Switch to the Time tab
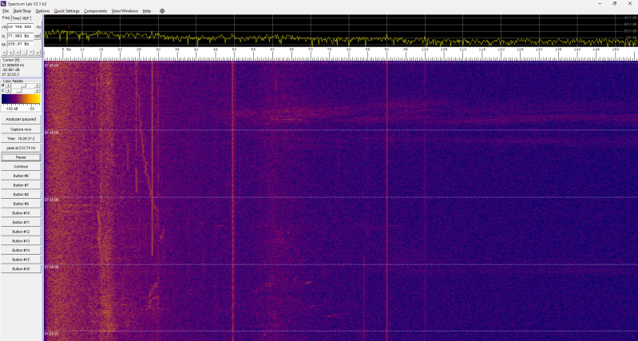The width and height of the screenshot is (638, 341). (16, 18)
